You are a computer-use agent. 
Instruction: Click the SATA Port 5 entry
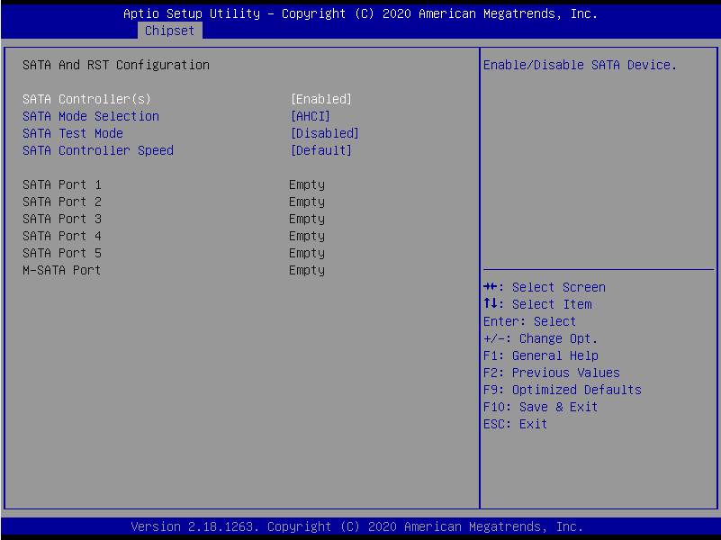pyautogui.click(x=62, y=253)
